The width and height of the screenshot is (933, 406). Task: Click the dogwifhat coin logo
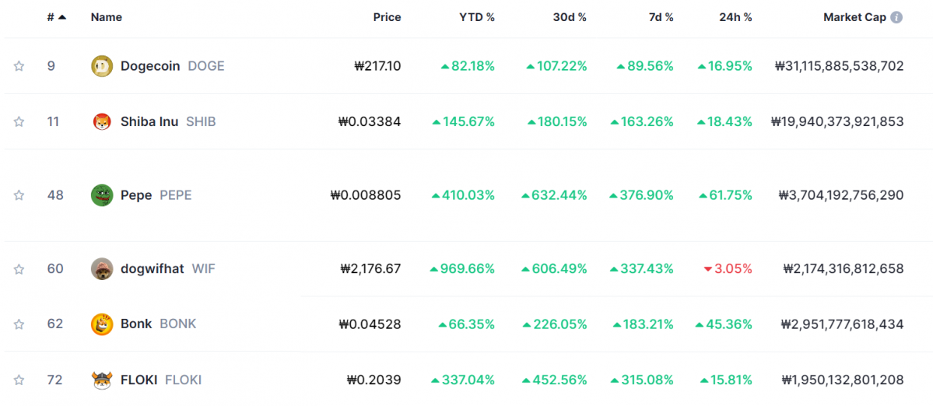102,269
